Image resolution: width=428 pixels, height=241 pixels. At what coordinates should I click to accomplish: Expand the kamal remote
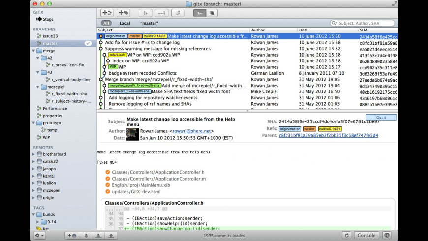[33, 176]
